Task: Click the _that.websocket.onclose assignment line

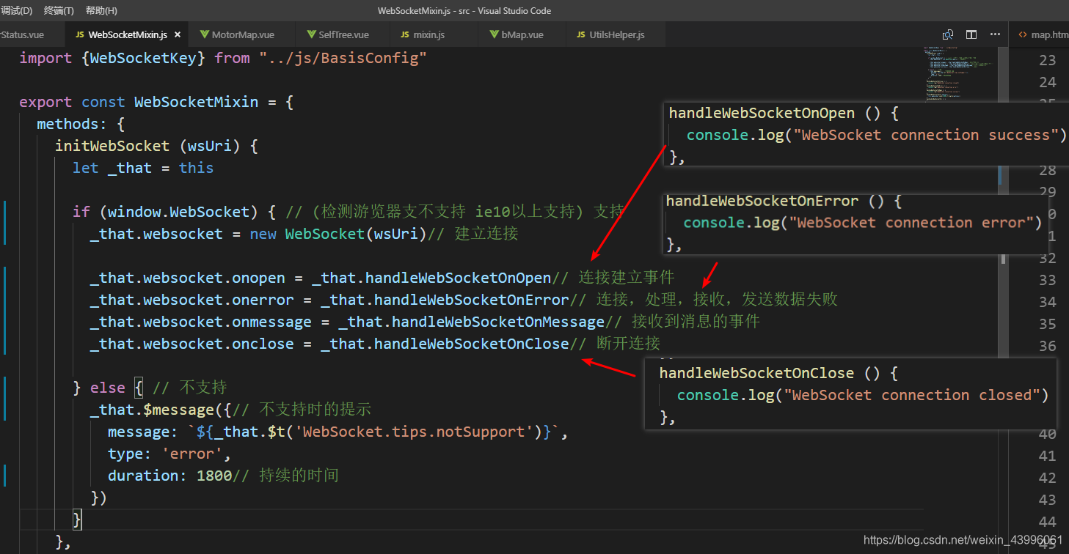Action: (x=375, y=344)
